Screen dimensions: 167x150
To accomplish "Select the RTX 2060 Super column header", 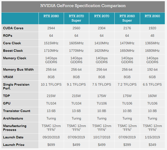I will point(127,18).
